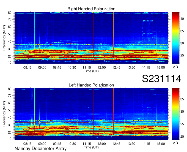This screenshot has width=187, height=152.
Task: Click the 40 MHz tick on Left Handed plot
Action: tap(10, 118)
